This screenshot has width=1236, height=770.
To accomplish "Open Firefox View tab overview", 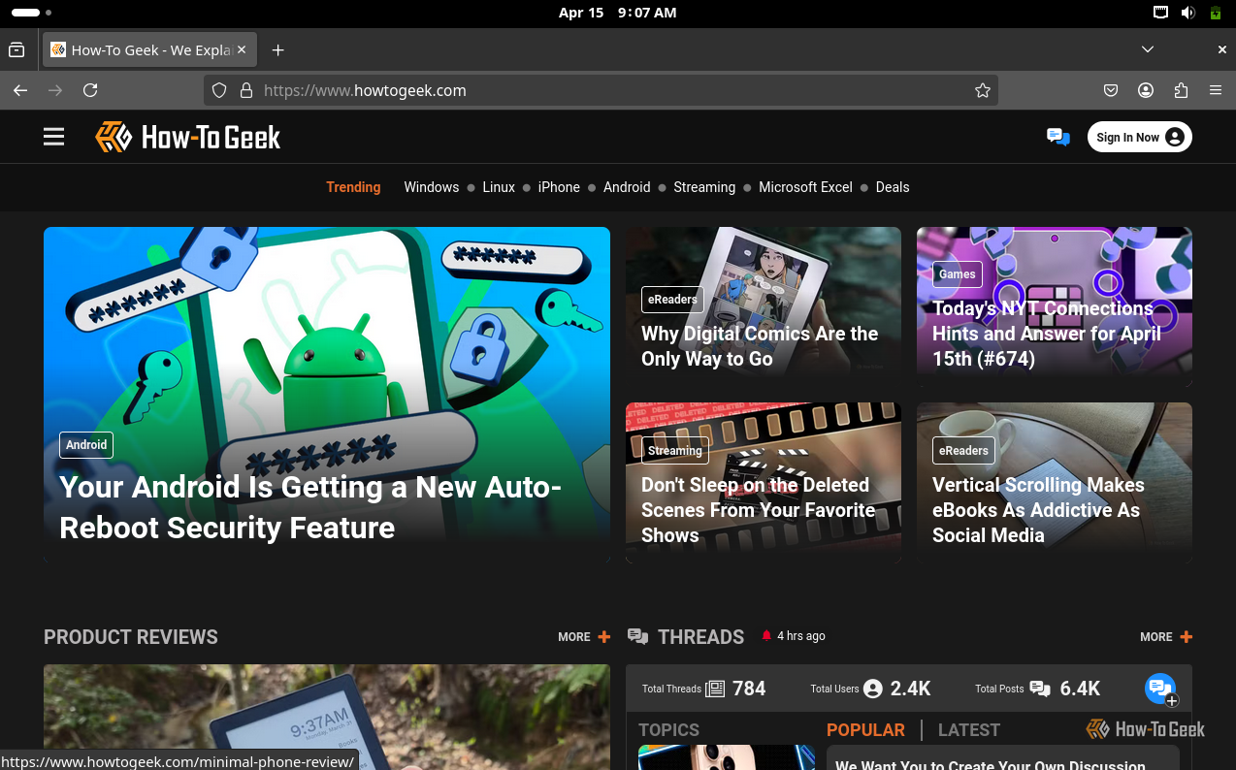I will pos(16,49).
